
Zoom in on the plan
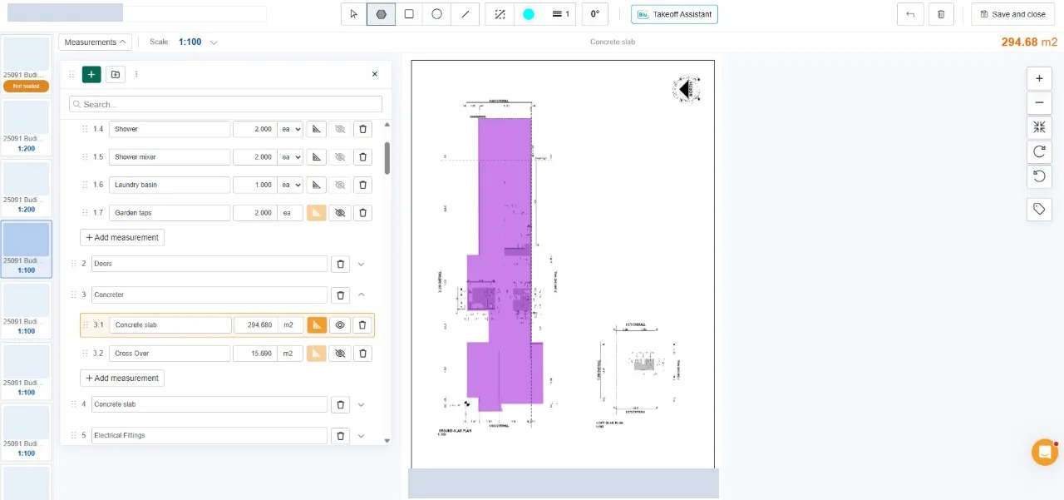pyautogui.click(x=1039, y=78)
